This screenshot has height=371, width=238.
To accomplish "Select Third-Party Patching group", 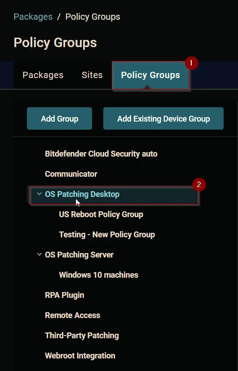I will (82, 336).
